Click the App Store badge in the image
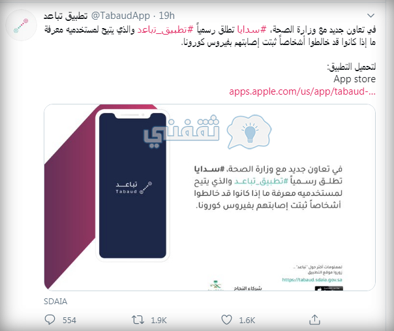 (329, 289)
